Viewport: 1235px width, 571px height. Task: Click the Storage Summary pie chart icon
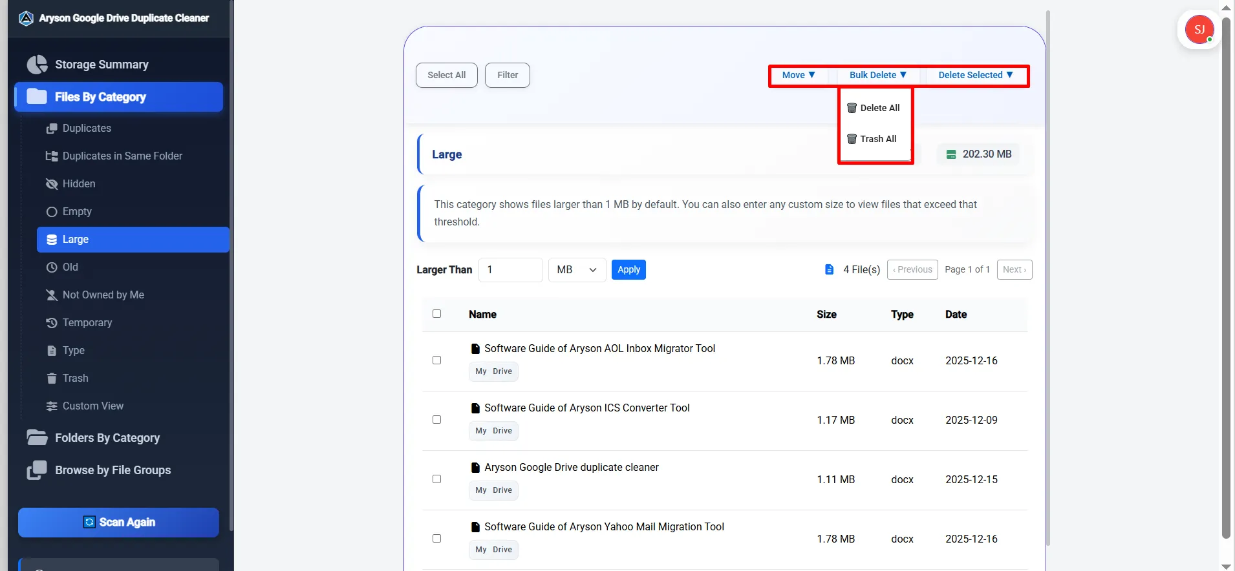pos(37,65)
